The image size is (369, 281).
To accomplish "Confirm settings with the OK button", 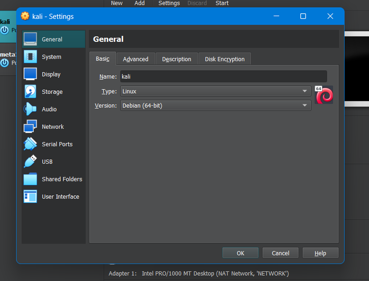I will tap(240, 253).
